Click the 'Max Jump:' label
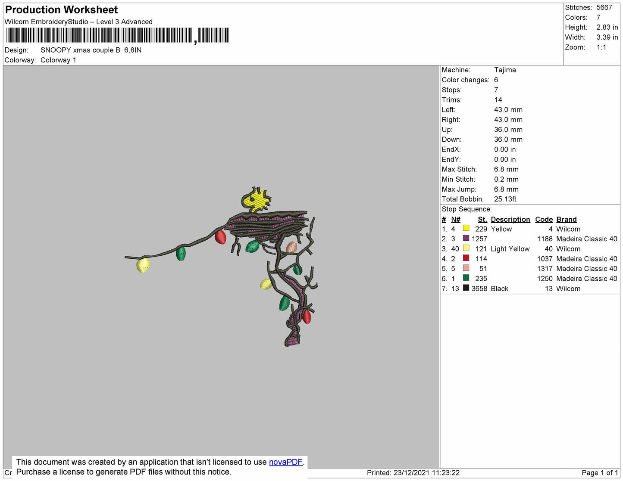Viewport: 623px width, 481px height. [459, 189]
